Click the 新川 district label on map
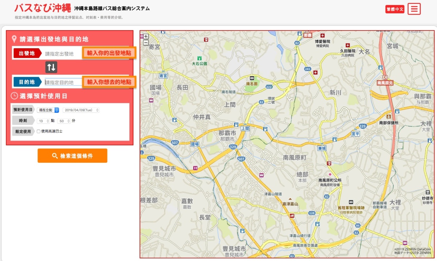This screenshot has height=261, width=437. pos(335,93)
